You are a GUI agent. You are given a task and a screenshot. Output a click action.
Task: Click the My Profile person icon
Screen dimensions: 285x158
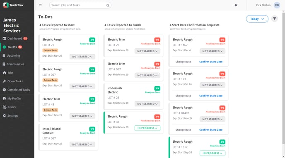pyautogui.click(x=5, y=98)
